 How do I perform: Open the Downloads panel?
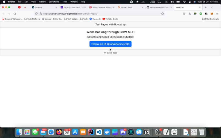[x=189, y=14]
